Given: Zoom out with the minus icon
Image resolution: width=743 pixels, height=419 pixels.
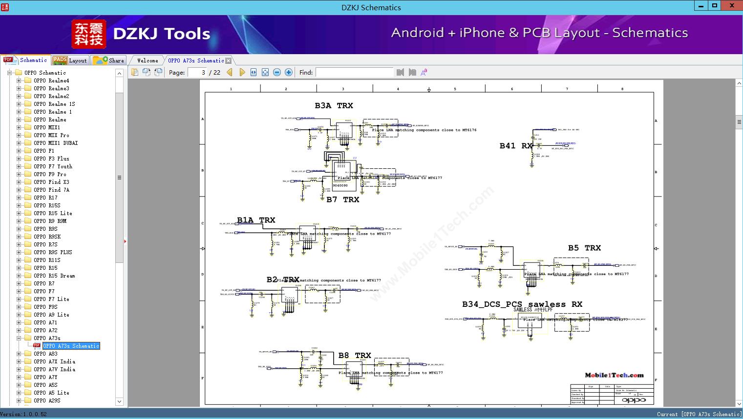Looking at the screenshot, I should coord(277,72).
